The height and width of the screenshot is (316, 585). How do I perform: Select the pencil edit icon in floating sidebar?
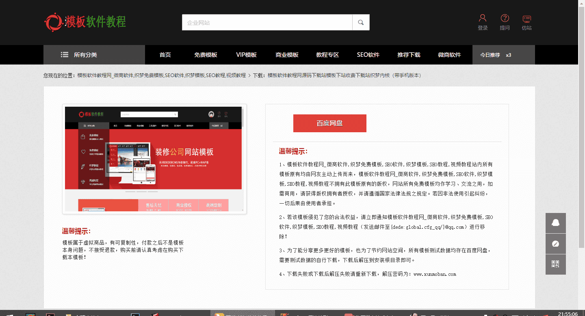(x=556, y=243)
